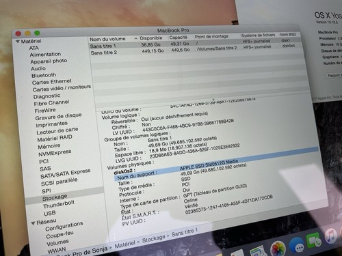The height and width of the screenshot is (256, 342).
Task: Click the APPLE SSD SM0512G Media value
Action: click(x=209, y=165)
